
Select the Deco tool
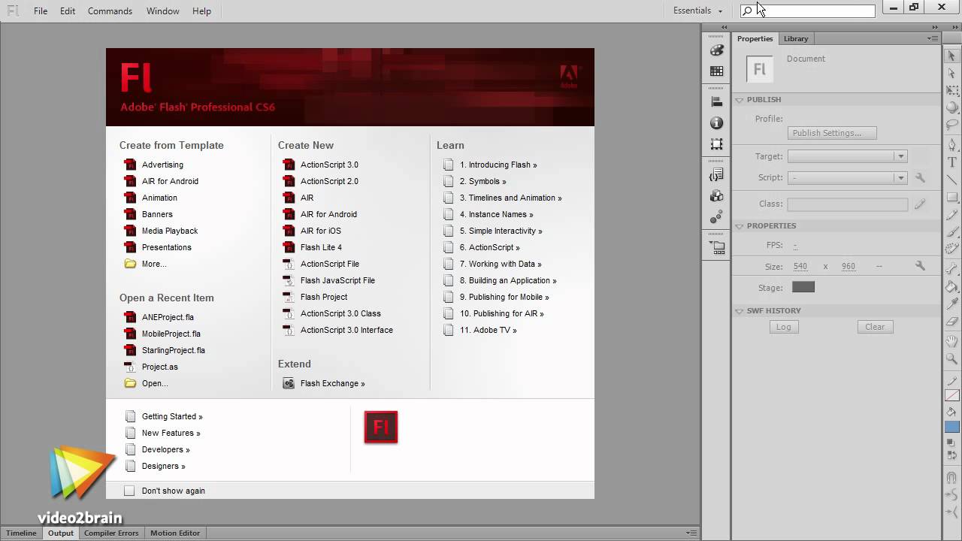951,249
